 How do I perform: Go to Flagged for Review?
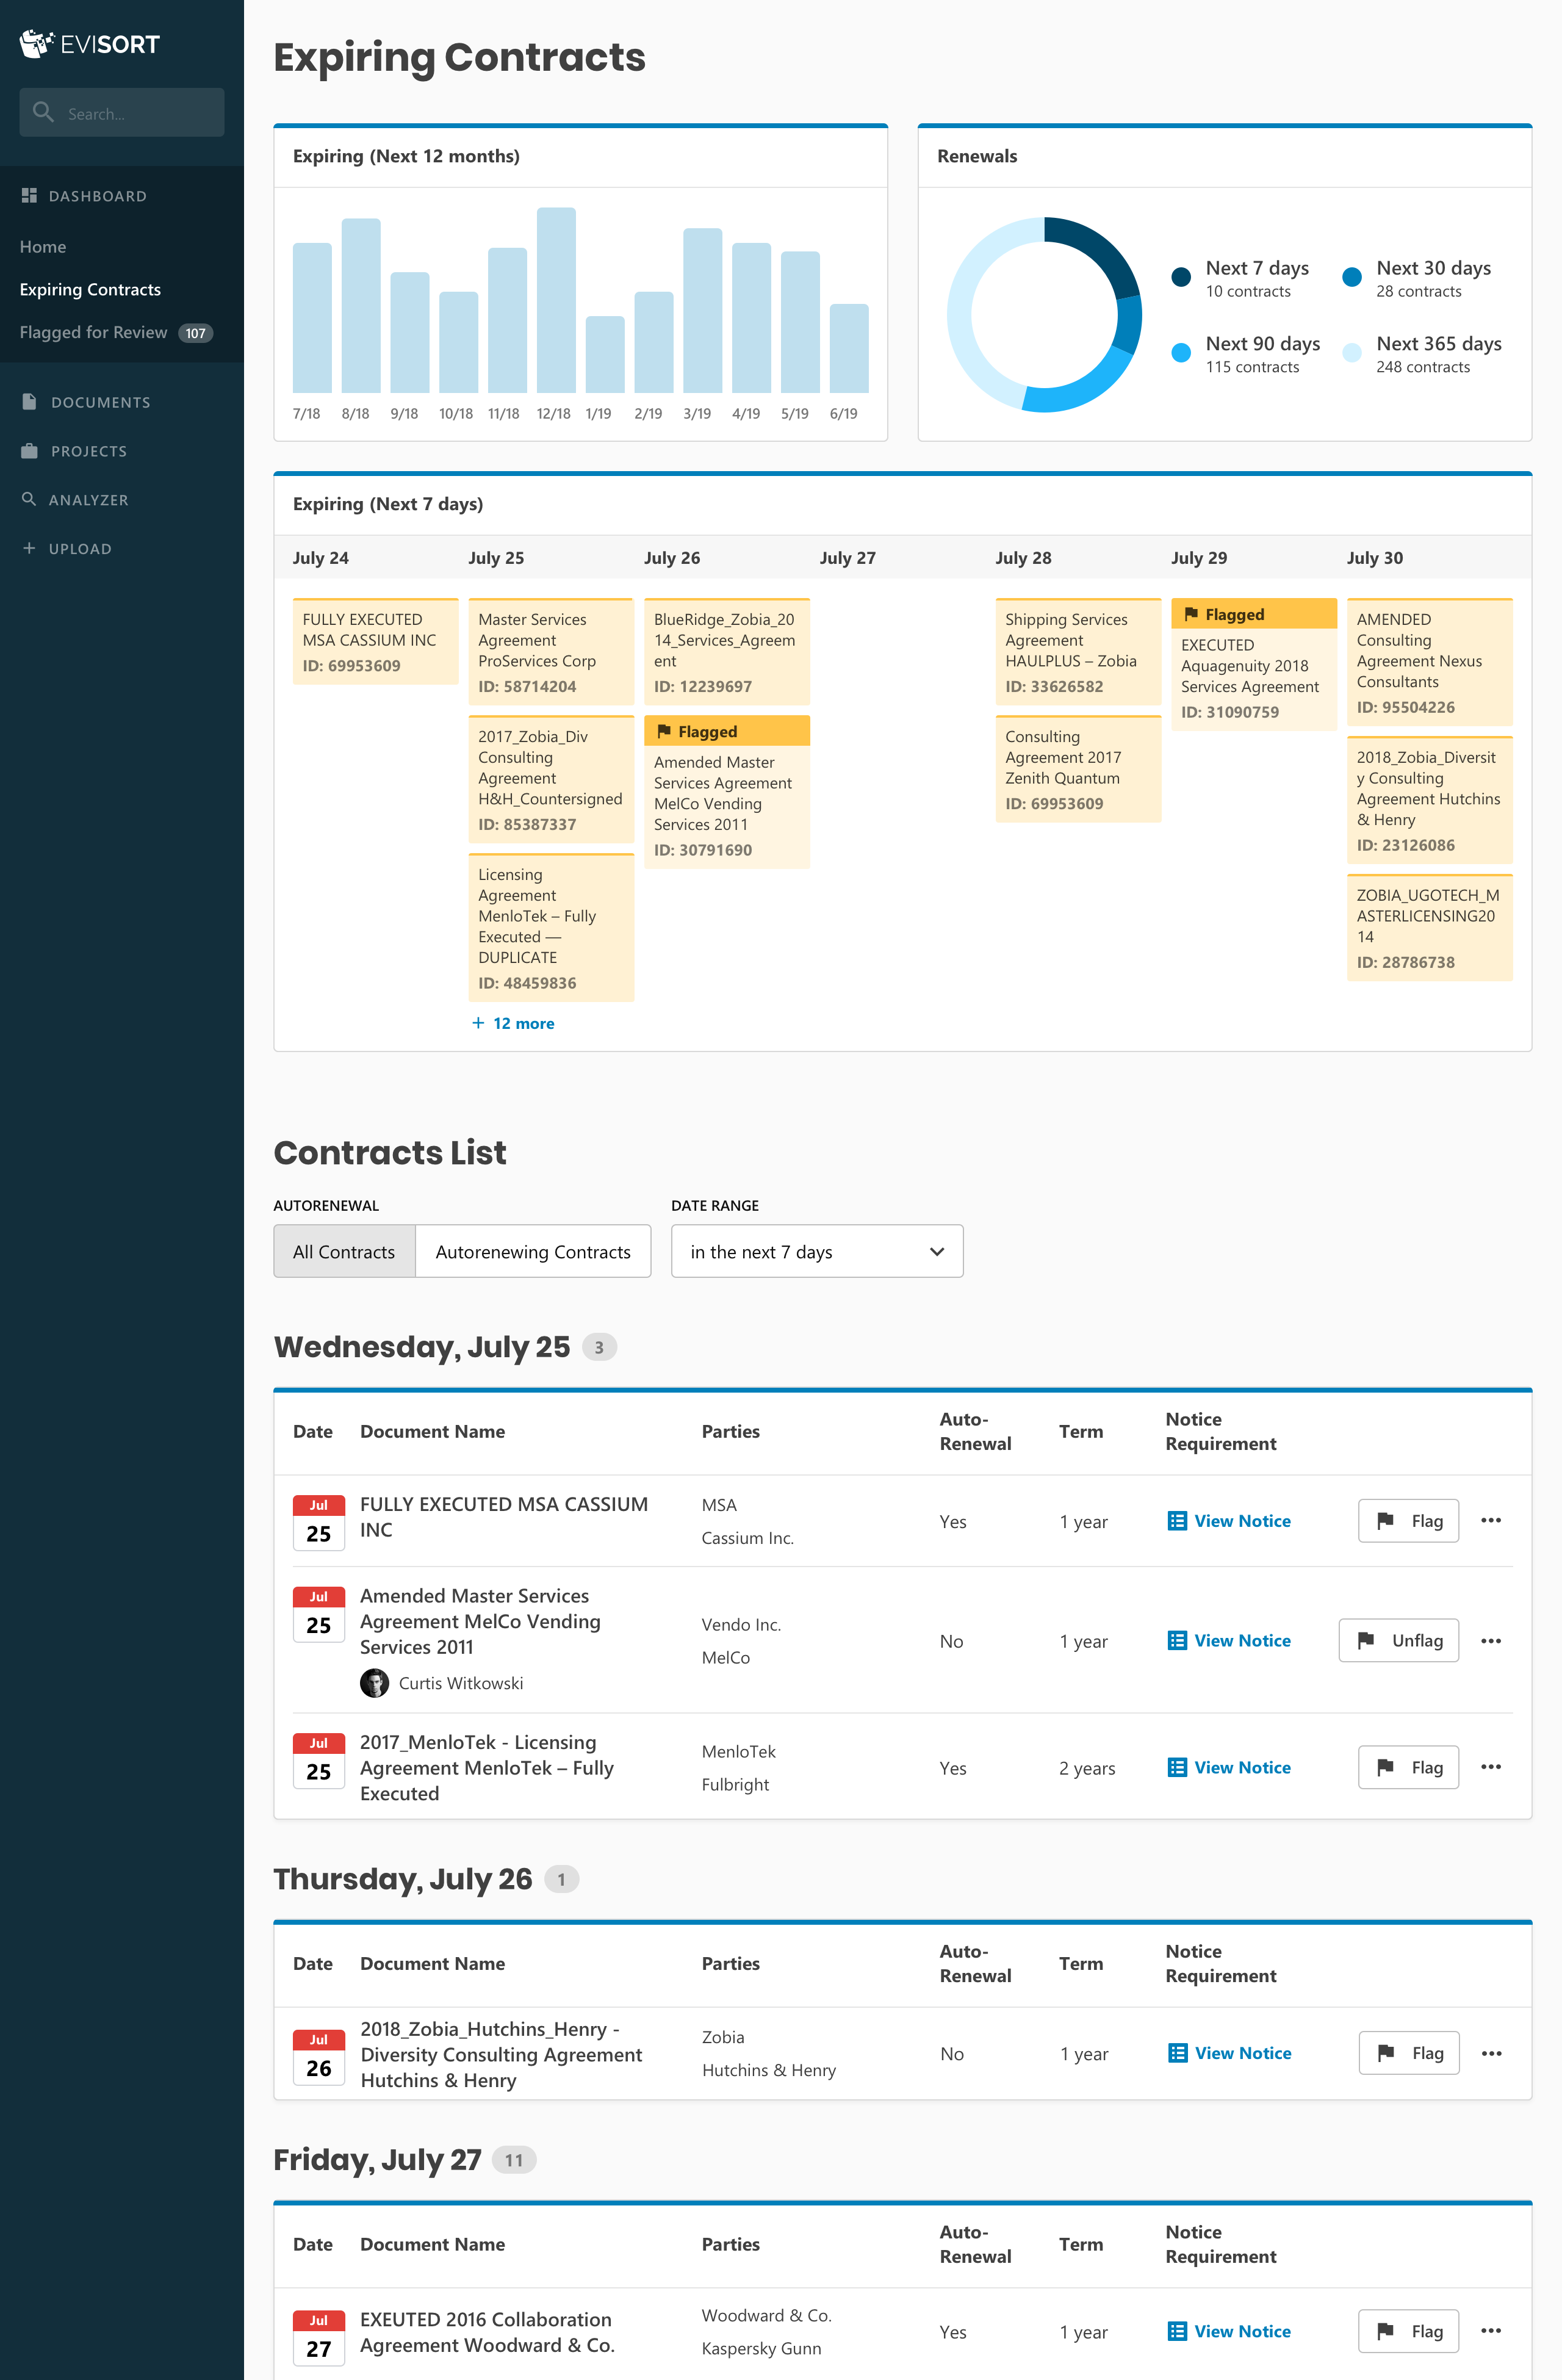94,332
